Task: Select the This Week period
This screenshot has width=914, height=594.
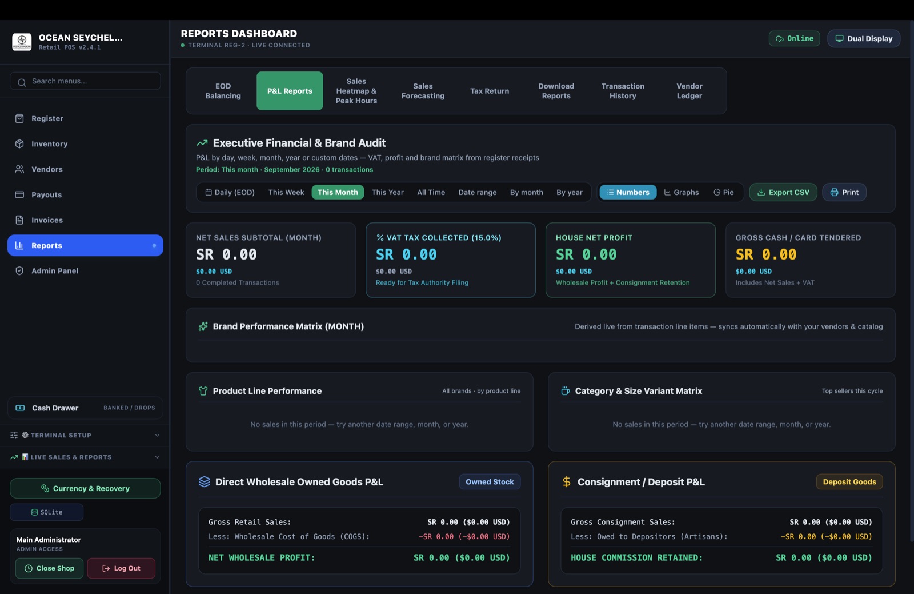Action: [x=286, y=192]
